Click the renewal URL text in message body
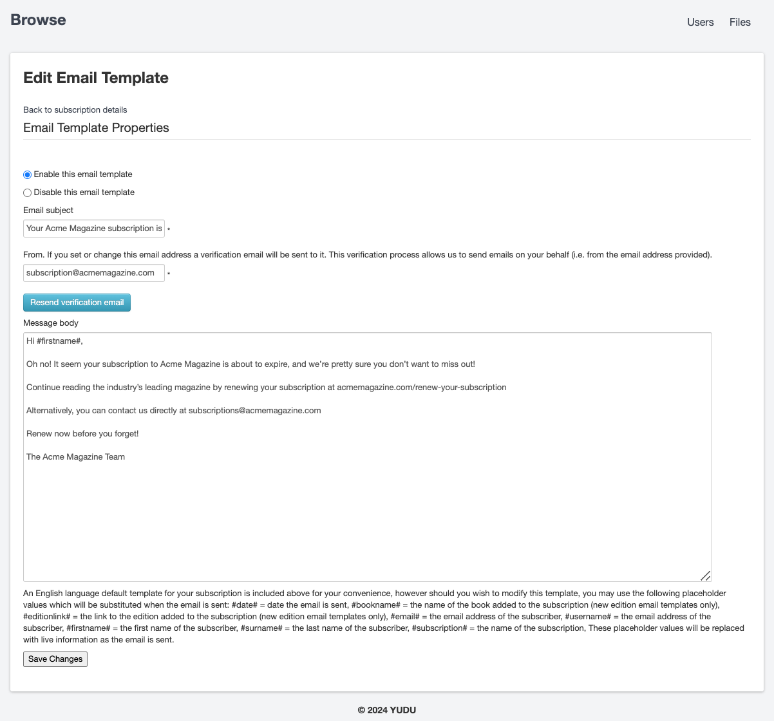 click(x=421, y=388)
